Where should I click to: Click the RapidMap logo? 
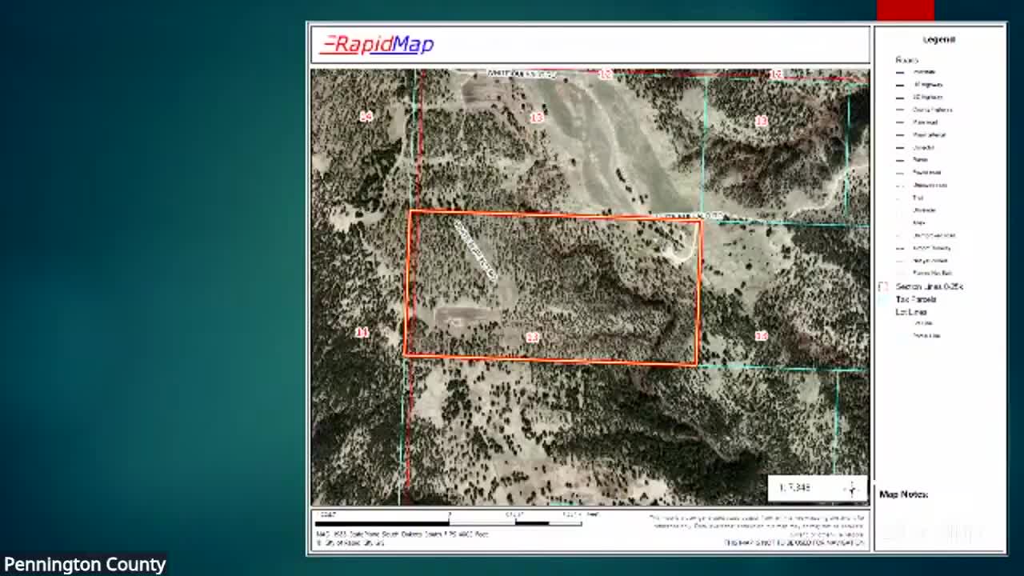377,44
